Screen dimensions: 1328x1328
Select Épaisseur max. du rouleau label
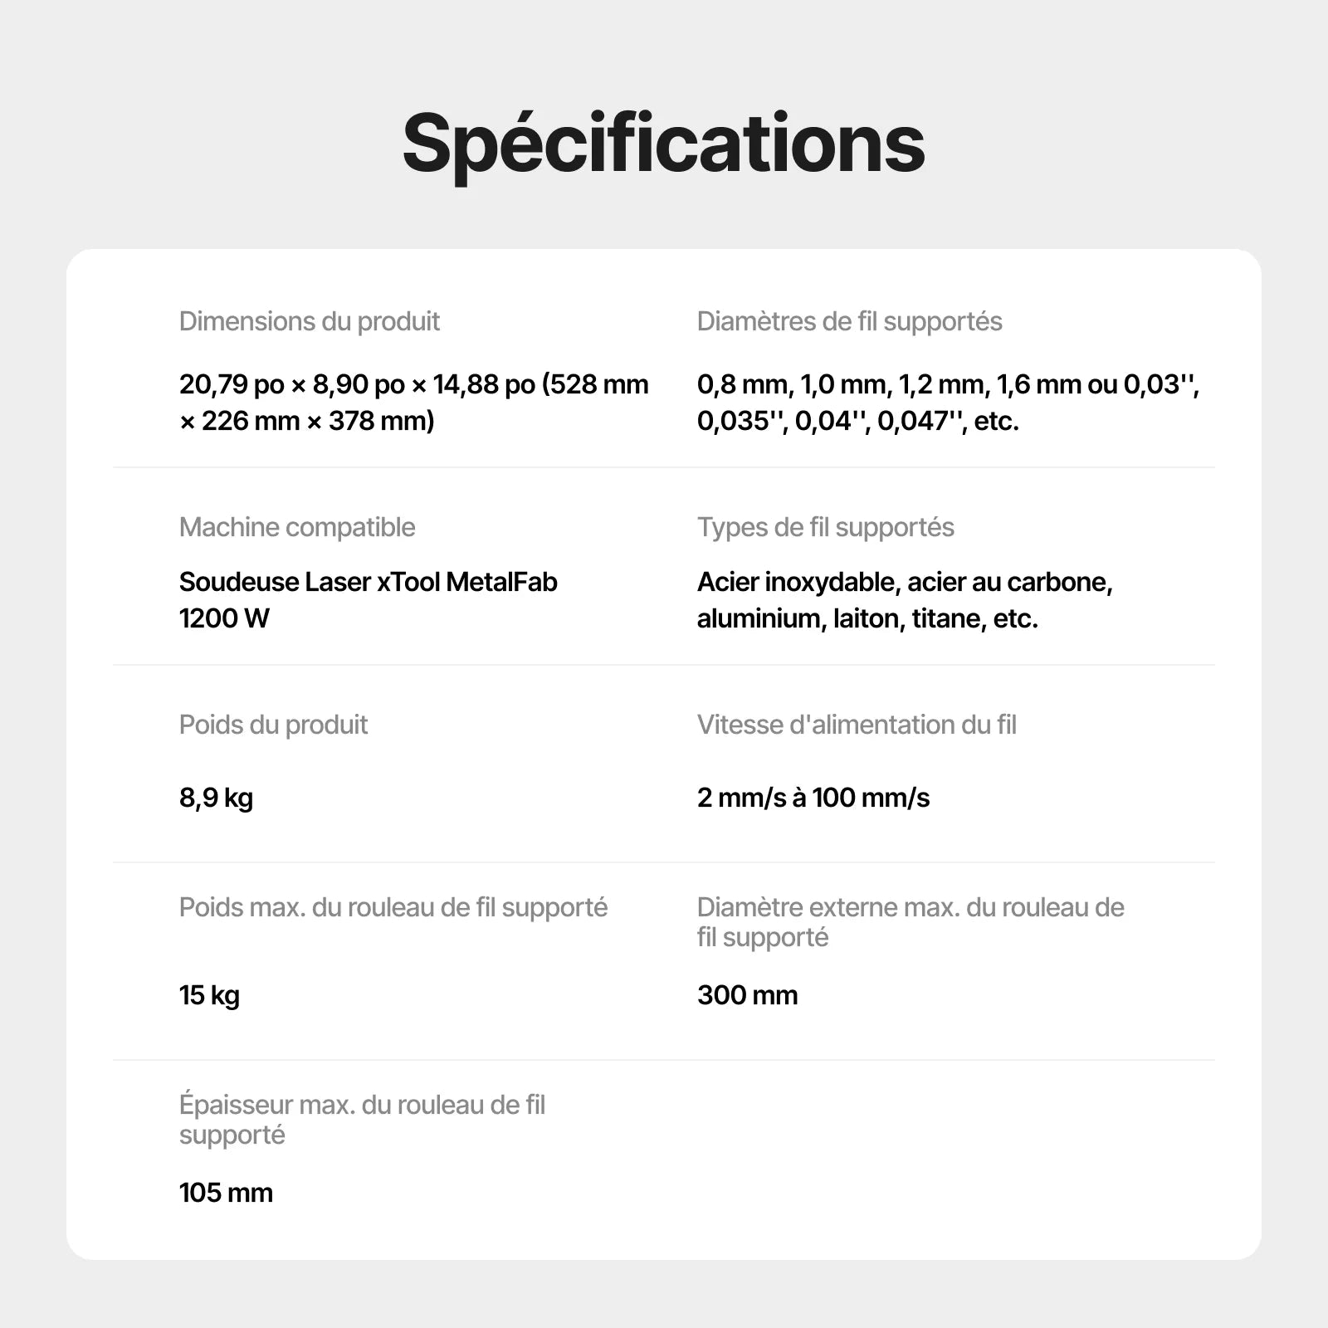coord(362,1120)
